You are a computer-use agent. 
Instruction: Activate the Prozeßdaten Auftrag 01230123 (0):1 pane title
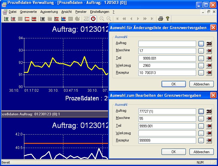[55, 114]
